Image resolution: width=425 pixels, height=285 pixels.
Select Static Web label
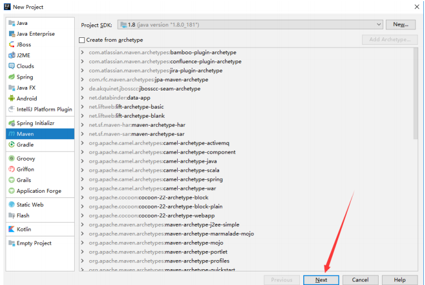30,205
